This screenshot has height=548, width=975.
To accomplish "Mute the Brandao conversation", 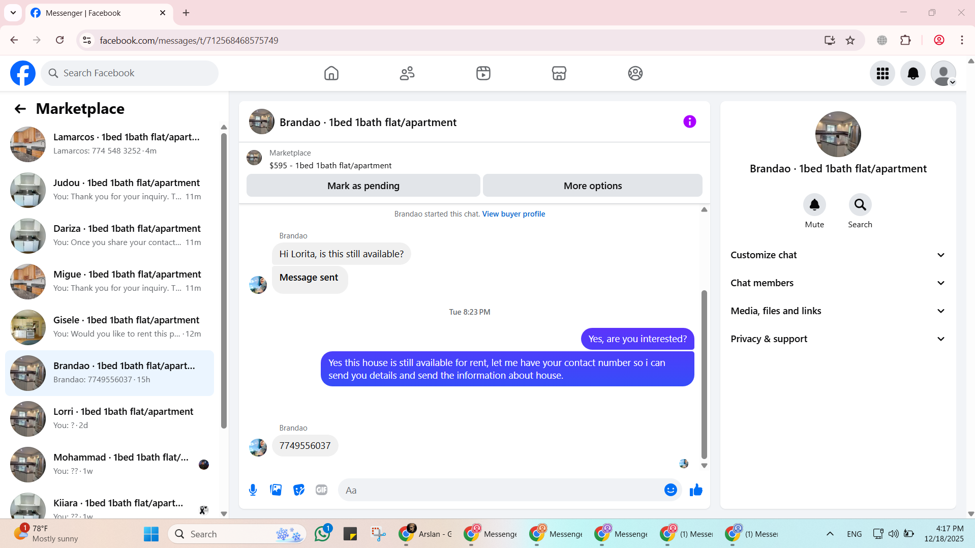I will pos(814,205).
